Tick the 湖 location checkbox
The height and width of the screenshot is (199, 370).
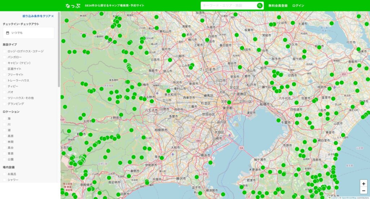point(5,130)
